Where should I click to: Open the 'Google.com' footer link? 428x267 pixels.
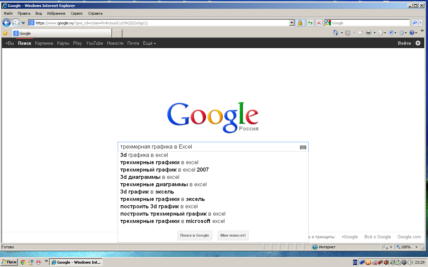409,237
